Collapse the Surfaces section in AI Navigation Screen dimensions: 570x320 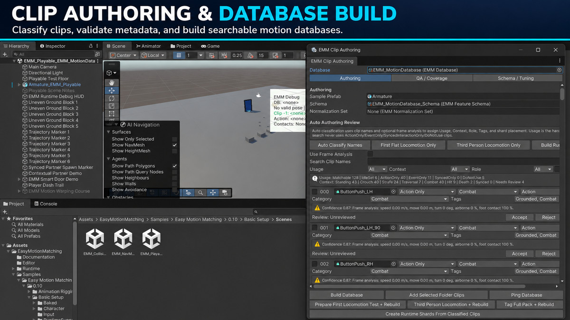[109, 132]
